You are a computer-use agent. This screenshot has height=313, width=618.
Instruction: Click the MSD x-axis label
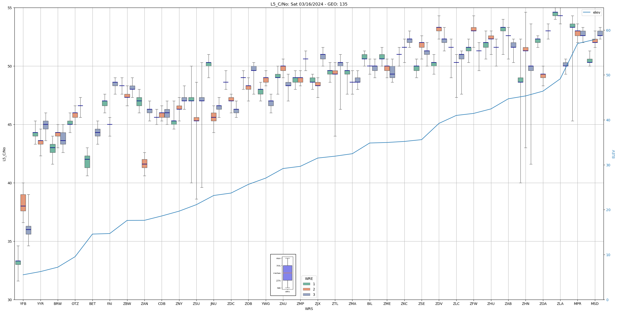[595, 304]
